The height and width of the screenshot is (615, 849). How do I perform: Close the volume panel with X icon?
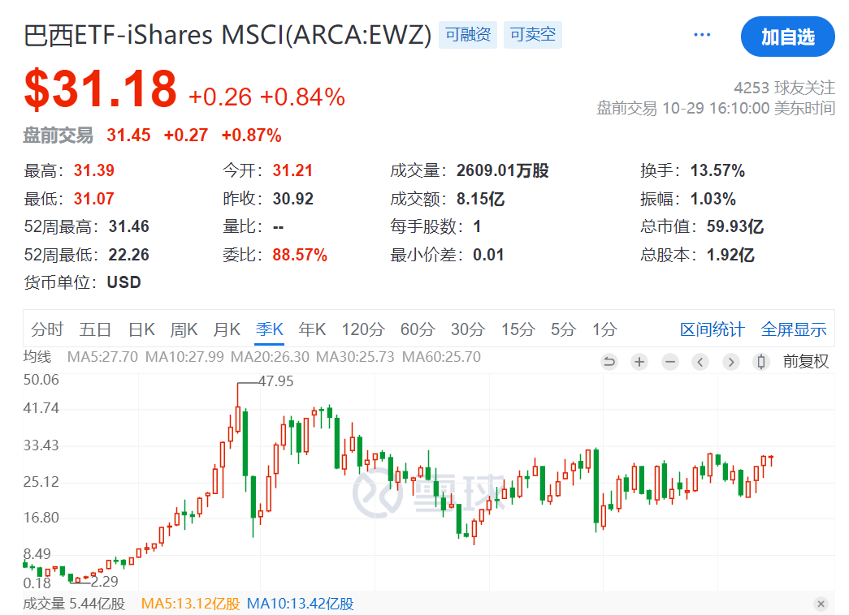tap(821, 604)
